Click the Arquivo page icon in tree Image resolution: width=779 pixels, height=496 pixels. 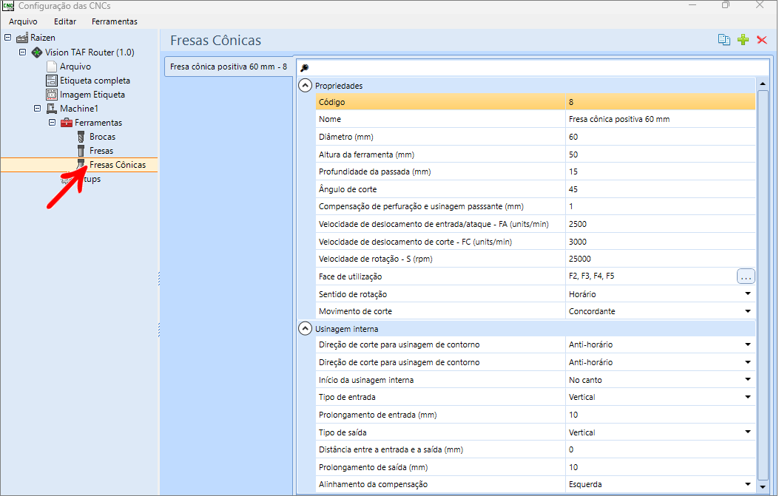coord(52,67)
